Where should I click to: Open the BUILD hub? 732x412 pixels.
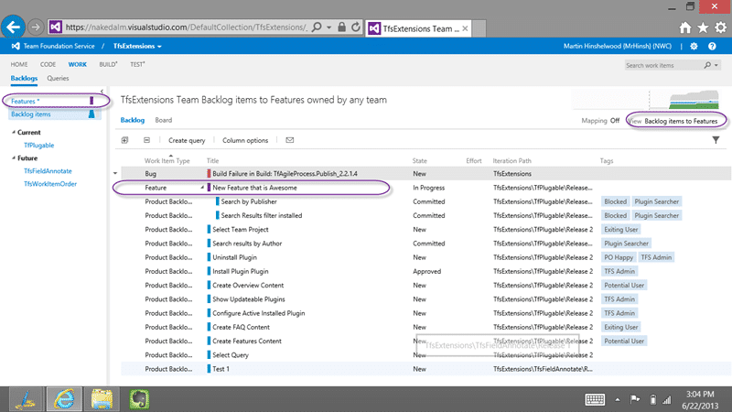[x=108, y=64]
